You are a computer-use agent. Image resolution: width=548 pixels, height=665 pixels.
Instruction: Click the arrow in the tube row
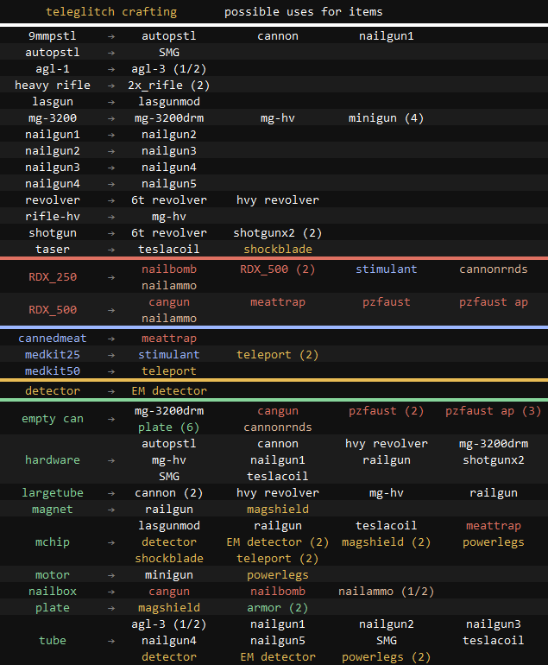[111, 641]
